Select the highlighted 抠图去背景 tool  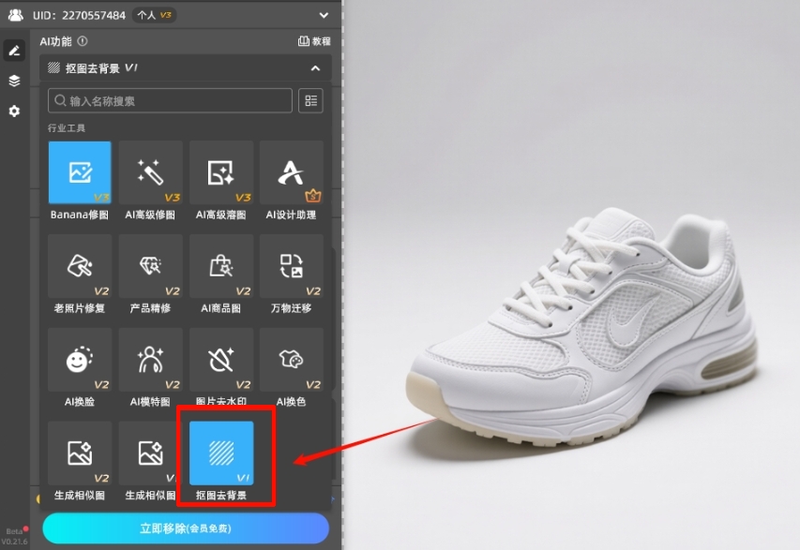pyautogui.click(x=221, y=453)
